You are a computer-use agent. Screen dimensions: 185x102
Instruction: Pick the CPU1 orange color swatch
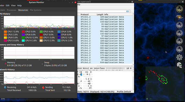click(x=5, y=32)
